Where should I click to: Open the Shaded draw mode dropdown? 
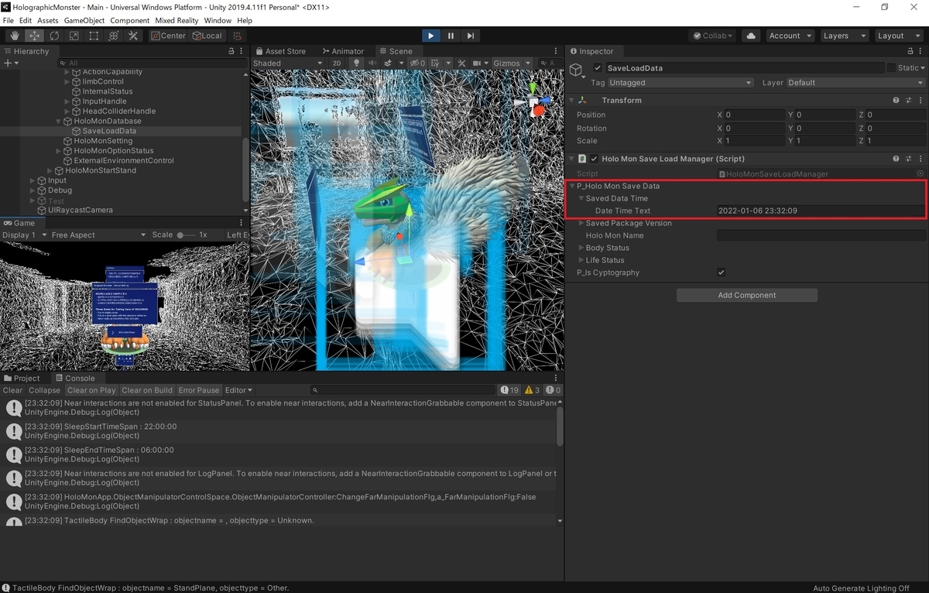(287, 63)
